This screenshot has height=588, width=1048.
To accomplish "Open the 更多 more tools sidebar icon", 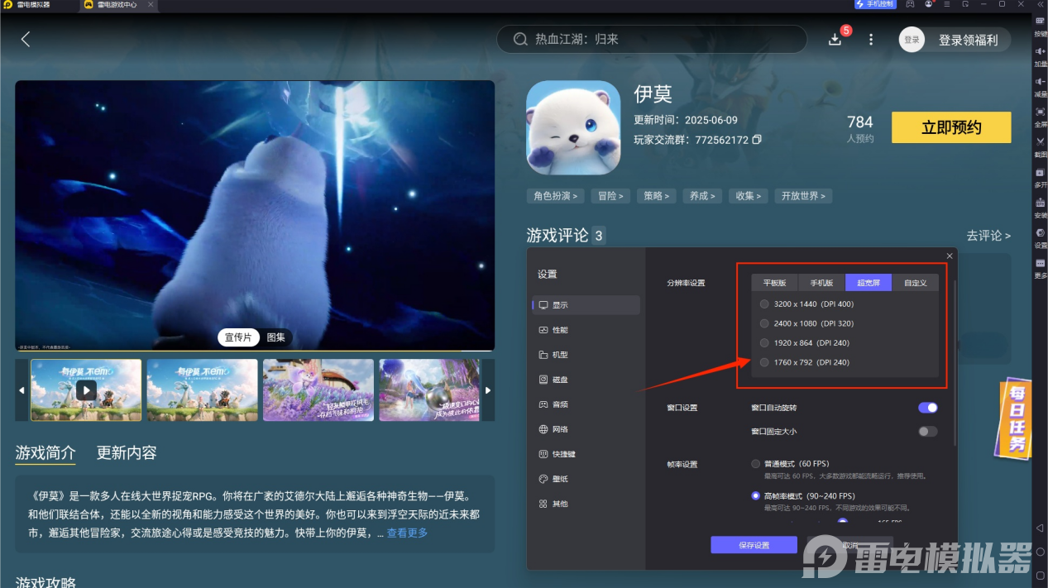I will [1041, 268].
